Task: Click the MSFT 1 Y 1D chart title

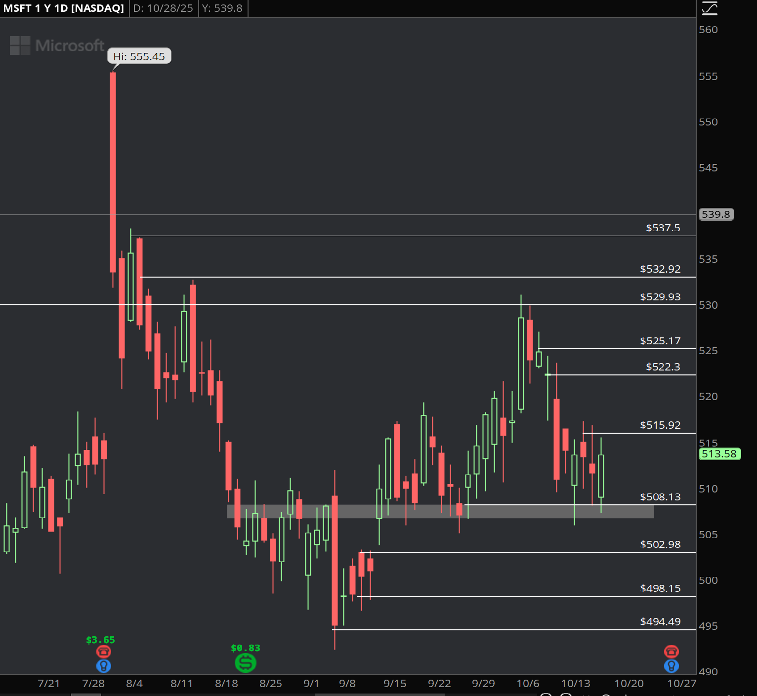Action: pyautogui.click(x=64, y=8)
